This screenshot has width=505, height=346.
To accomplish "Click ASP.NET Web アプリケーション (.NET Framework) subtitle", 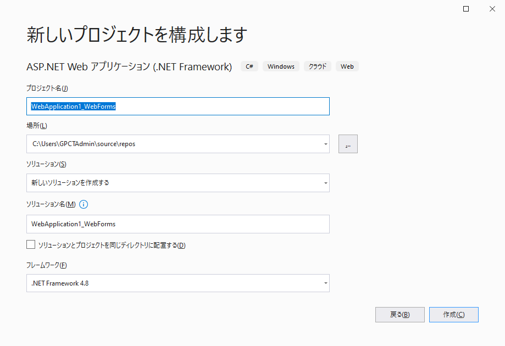I will [x=129, y=66].
